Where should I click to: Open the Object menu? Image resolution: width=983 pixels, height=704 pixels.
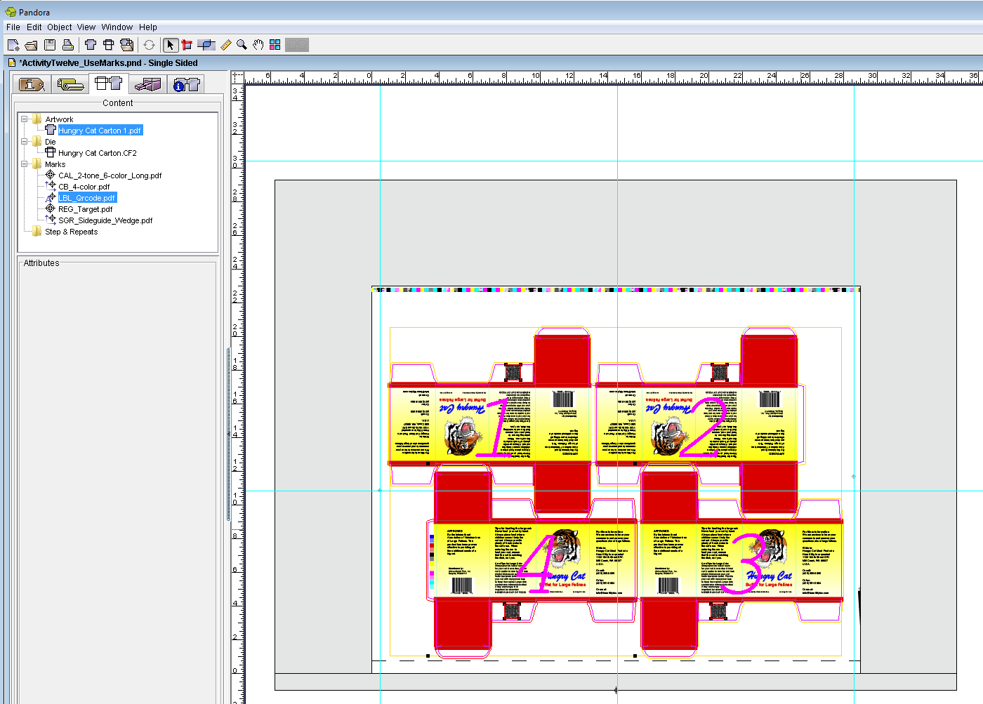pos(59,27)
